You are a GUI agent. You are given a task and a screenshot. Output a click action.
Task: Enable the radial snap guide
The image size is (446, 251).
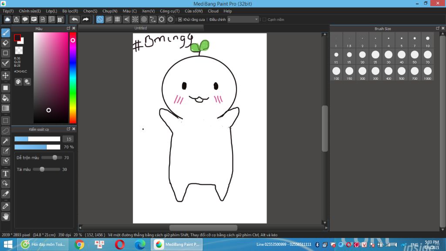pos(135,19)
